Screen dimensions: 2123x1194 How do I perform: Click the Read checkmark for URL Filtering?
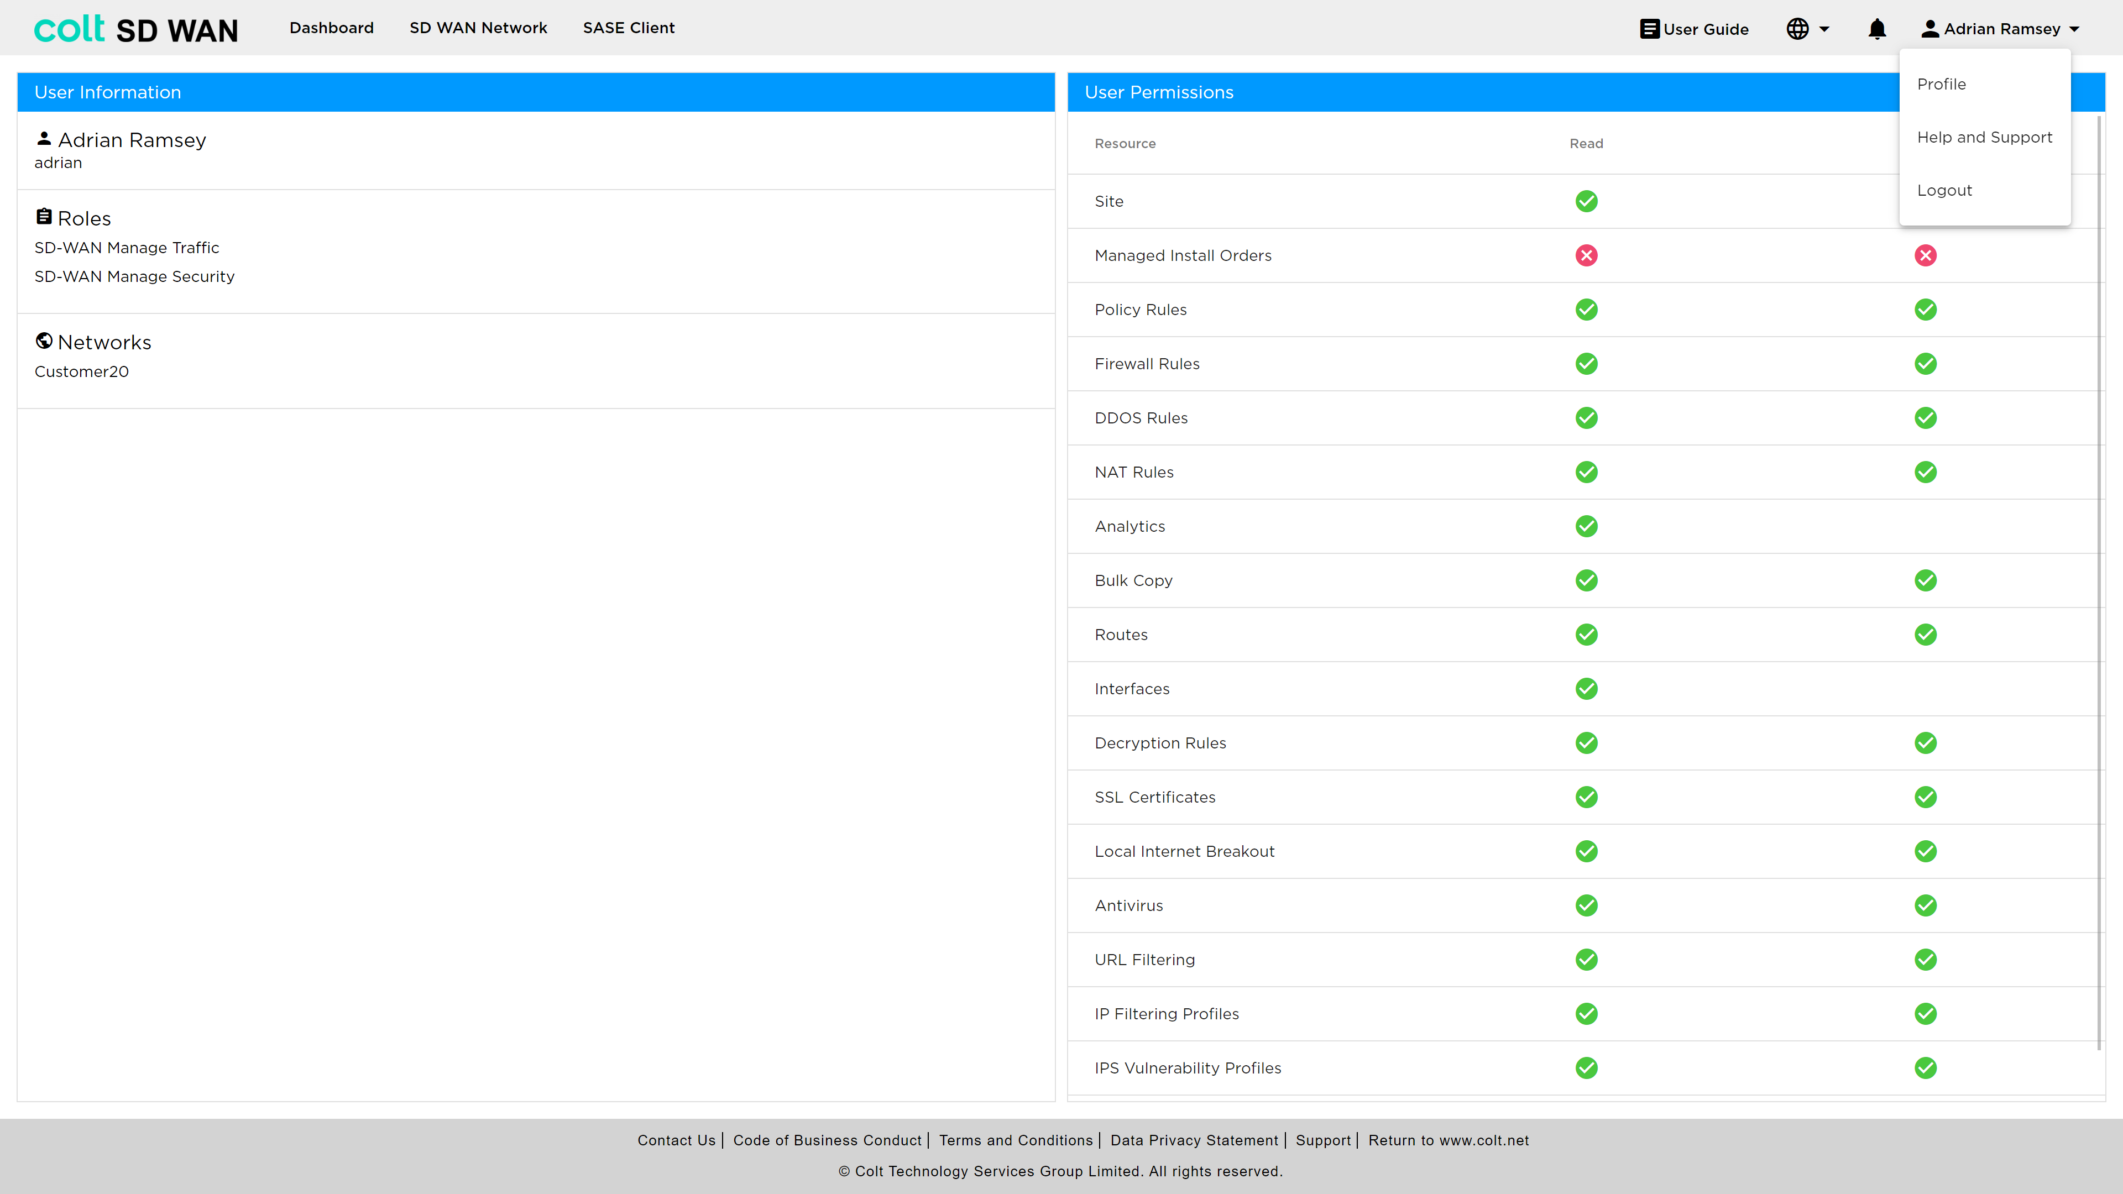[1587, 960]
